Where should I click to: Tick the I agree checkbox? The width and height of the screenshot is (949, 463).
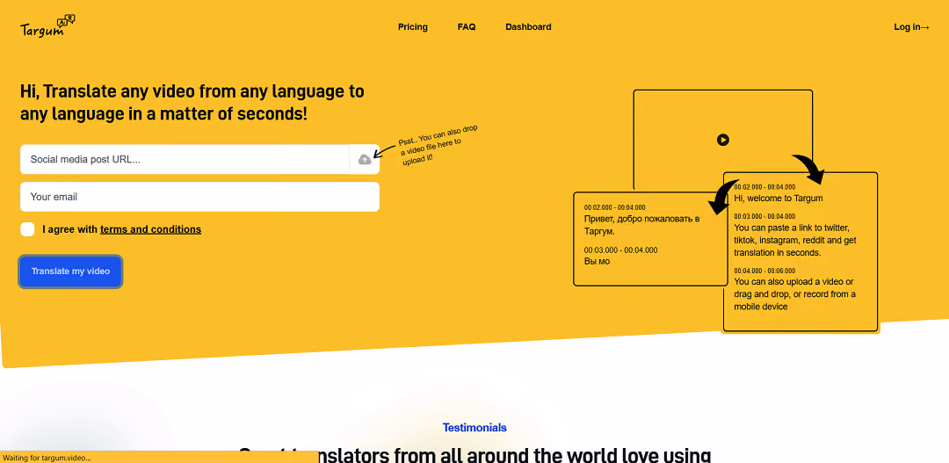(27, 229)
